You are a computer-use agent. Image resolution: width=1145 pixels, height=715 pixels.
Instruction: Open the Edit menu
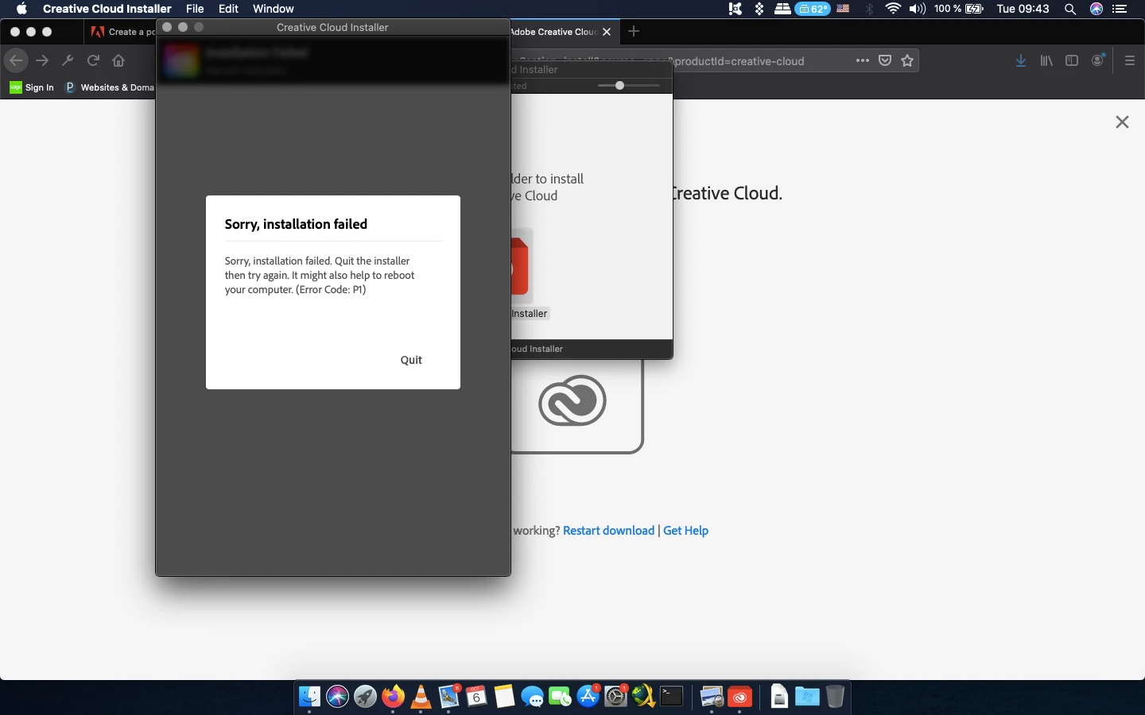pyautogui.click(x=228, y=9)
